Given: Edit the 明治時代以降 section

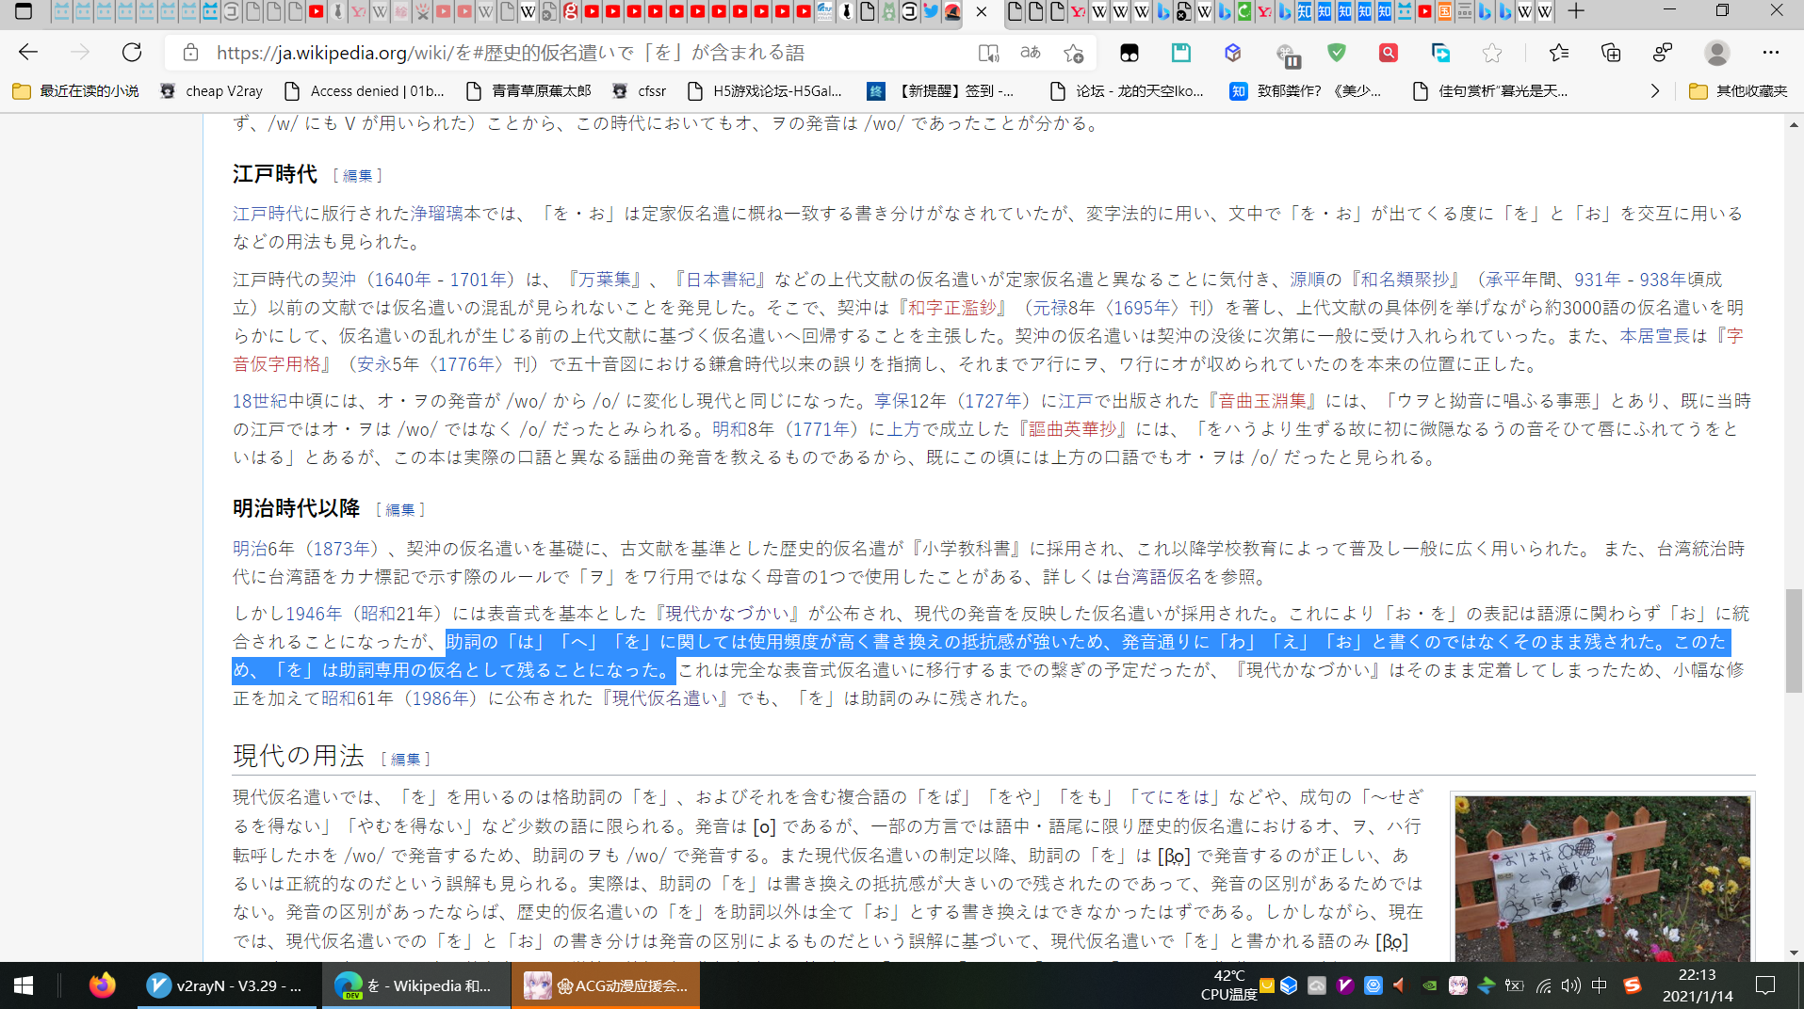Looking at the screenshot, I should [x=400, y=509].
